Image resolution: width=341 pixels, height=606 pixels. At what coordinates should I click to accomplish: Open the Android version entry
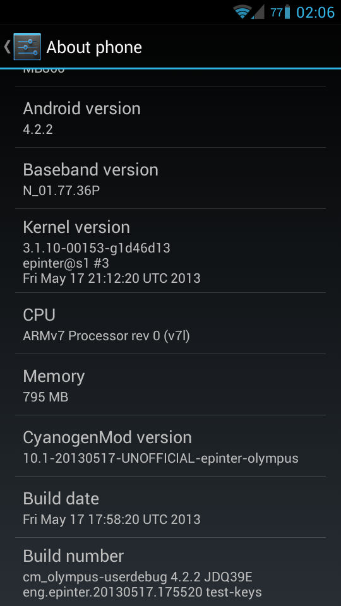coord(170,117)
